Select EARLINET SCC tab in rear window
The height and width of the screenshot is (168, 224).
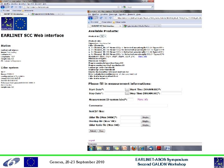pos(15,14)
